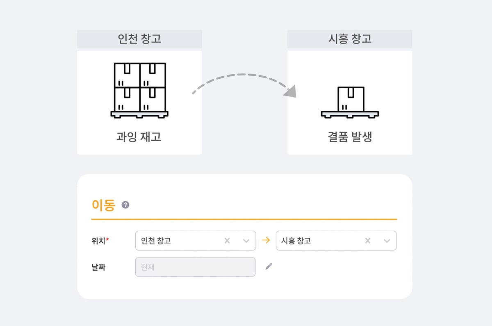Select the stacked boxes icon under 인천 창고
Viewport: 492px width, 326px height.
point(139,91)
